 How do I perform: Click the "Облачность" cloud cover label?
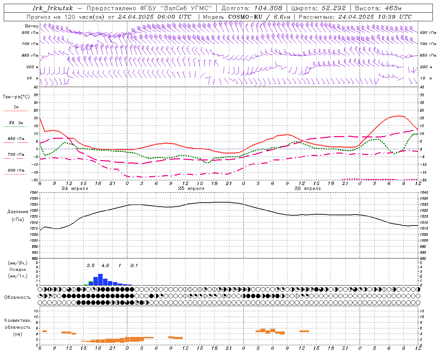pyautogui.click(x=17, y=298)
